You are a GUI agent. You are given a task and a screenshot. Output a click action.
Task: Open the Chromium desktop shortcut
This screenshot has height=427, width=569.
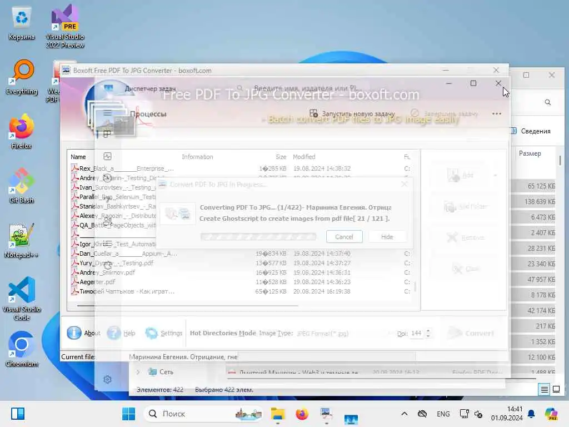(22, 349)
